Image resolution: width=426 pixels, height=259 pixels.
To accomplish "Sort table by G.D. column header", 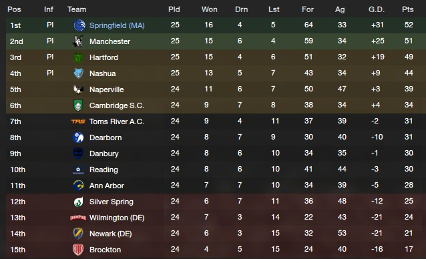I will [x=377, y=9].
